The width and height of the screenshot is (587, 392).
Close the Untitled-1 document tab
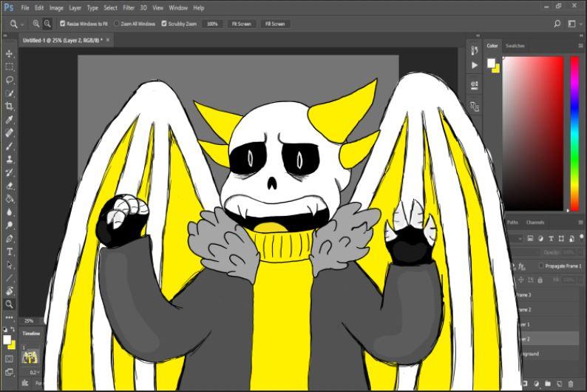108,40
